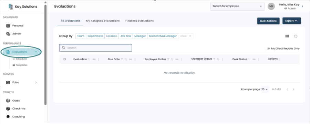
Task: Click the search magnifier icon
Action: [64, 48]
